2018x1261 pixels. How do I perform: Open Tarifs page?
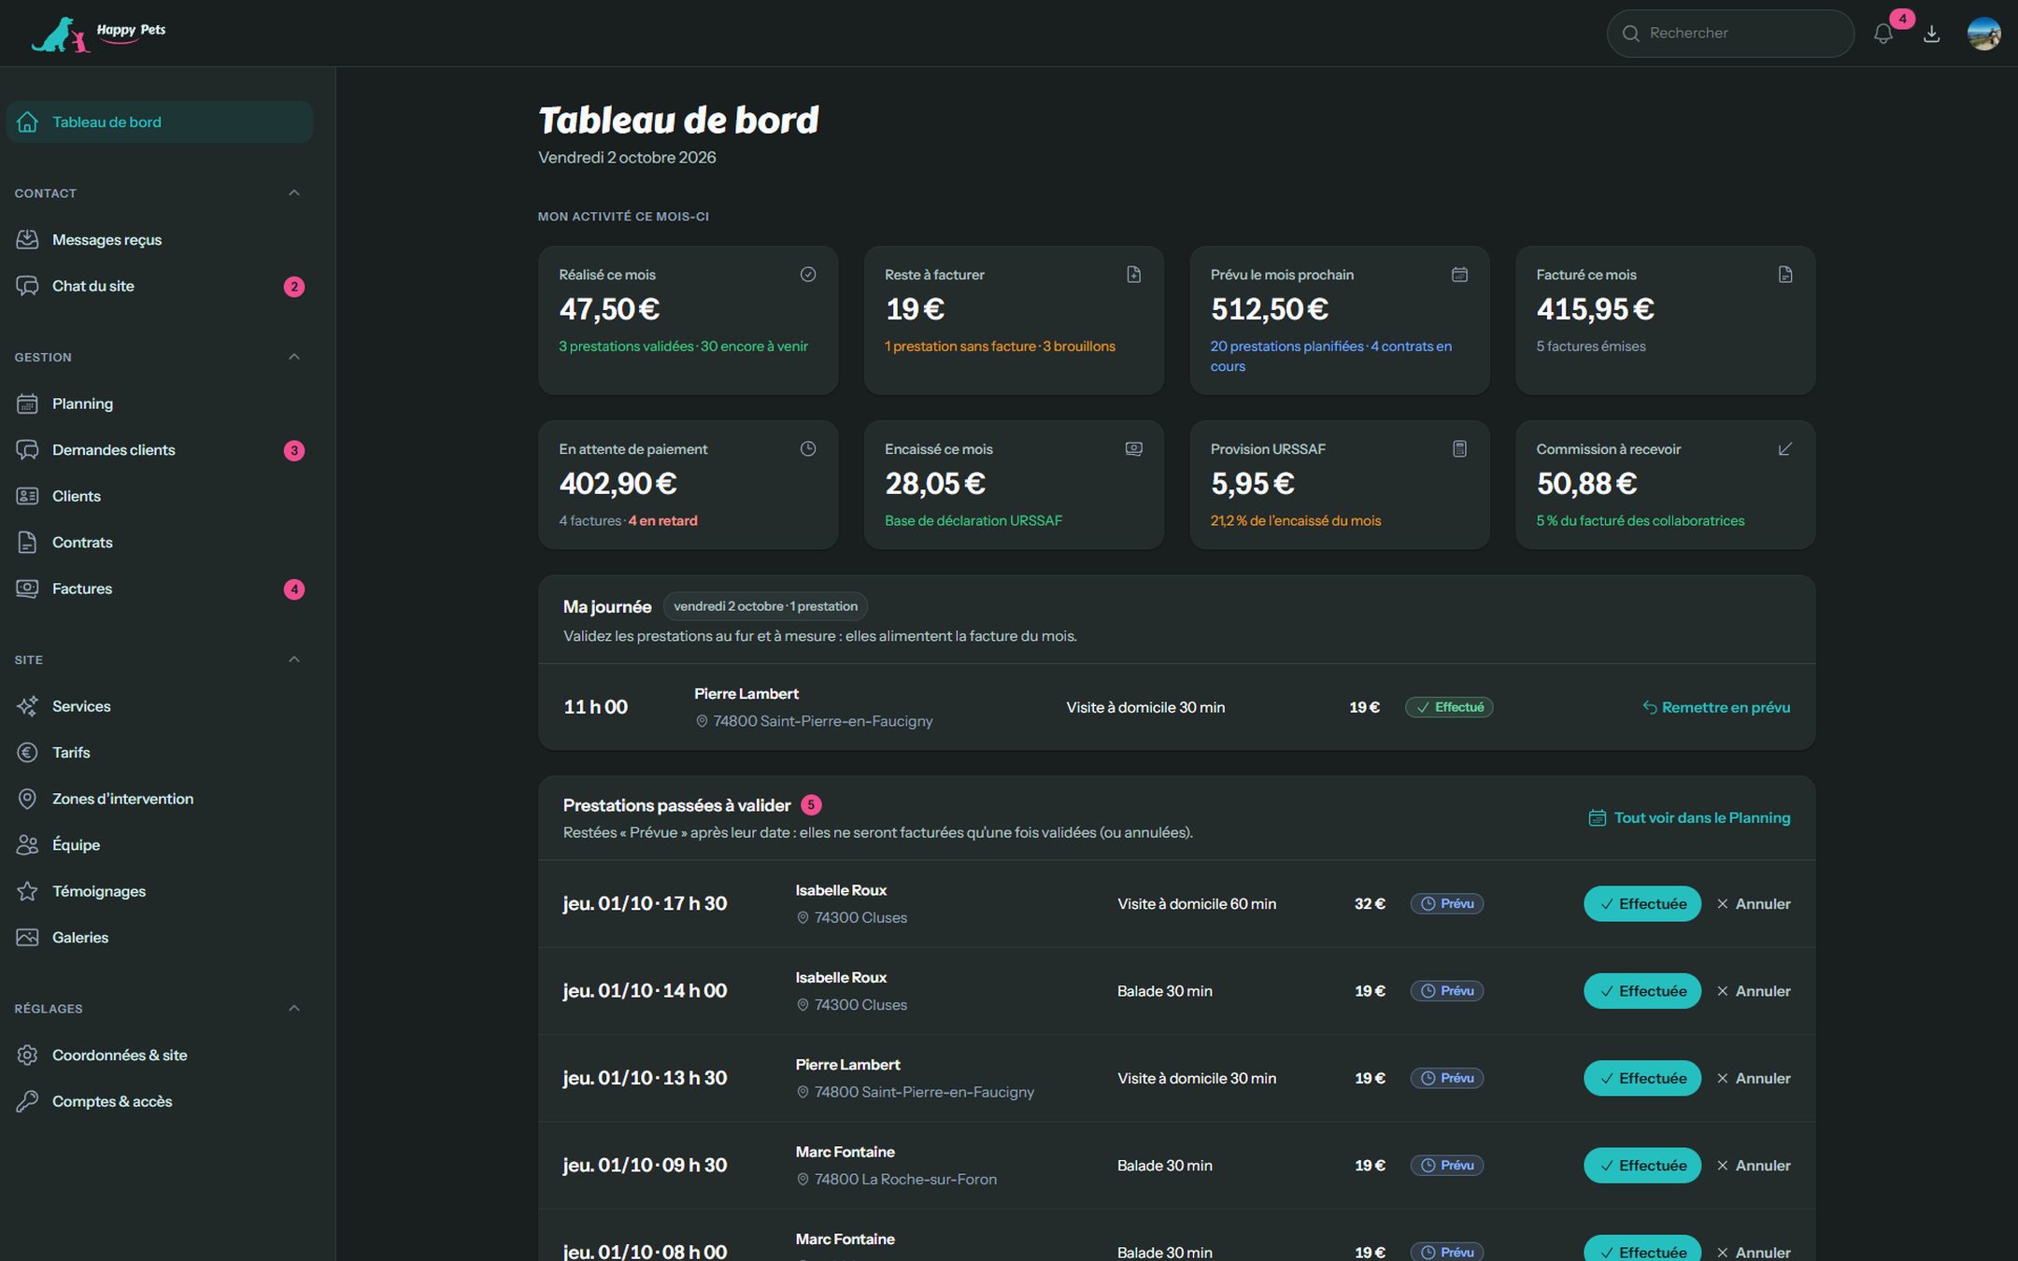pyautogui.click(x=160, y=753)
